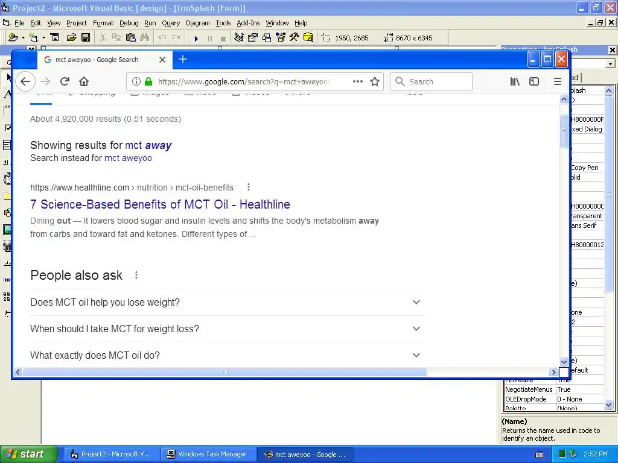This screenshot has height=463, width=618.
Task: Open the browser hamburger menu
Action: pos(557,81)
